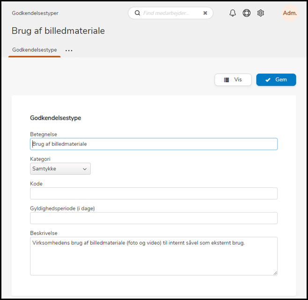Open notifications via the bell icon
308x300 pixels.
(233, 13)
